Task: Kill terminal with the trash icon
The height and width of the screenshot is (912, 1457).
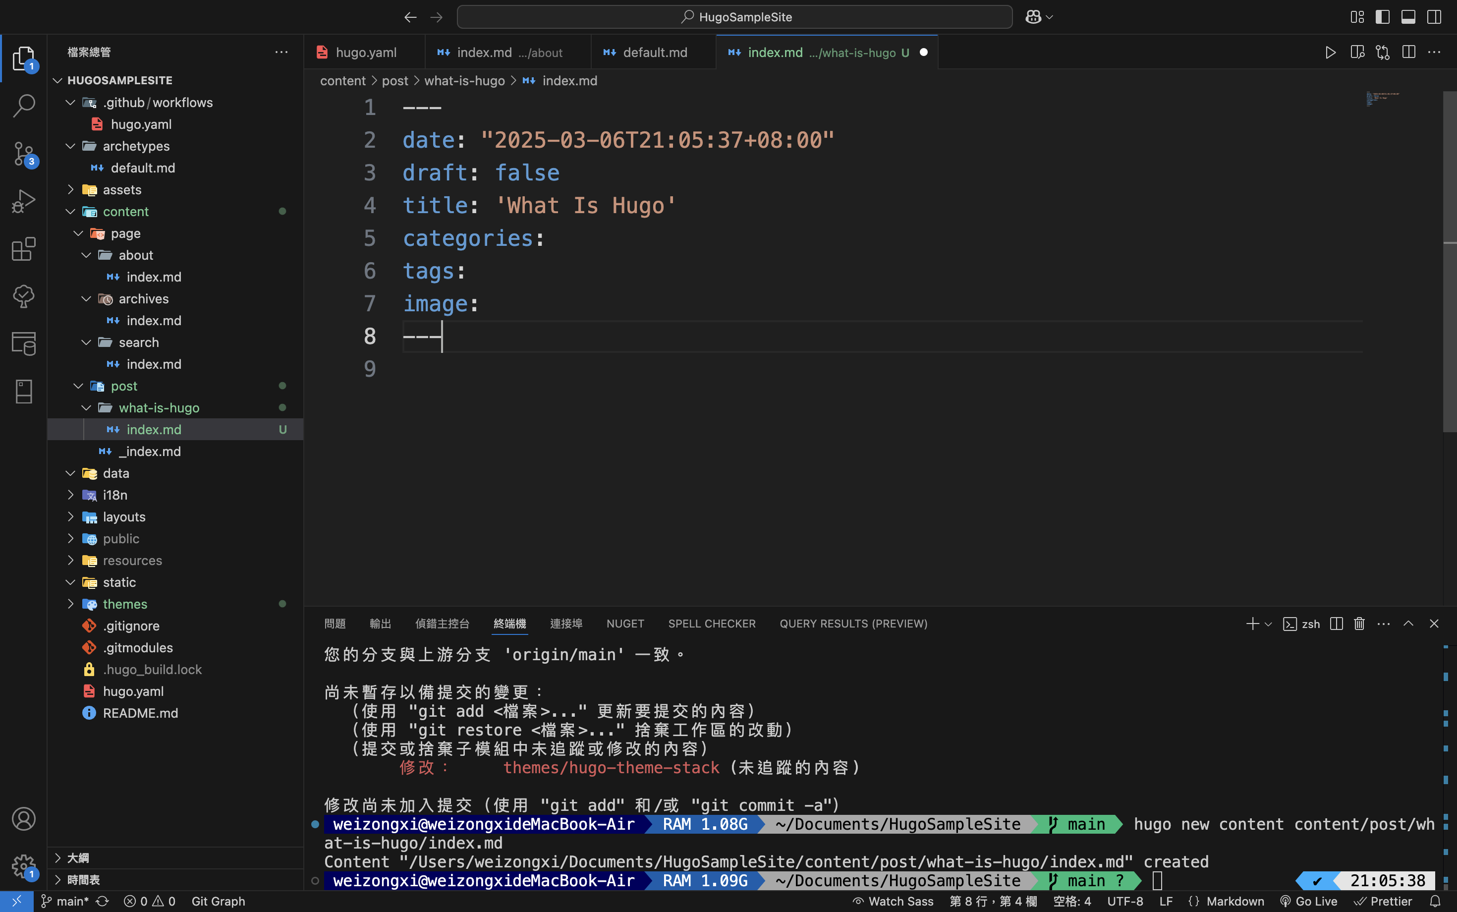Action: (x=1359, y=623)
